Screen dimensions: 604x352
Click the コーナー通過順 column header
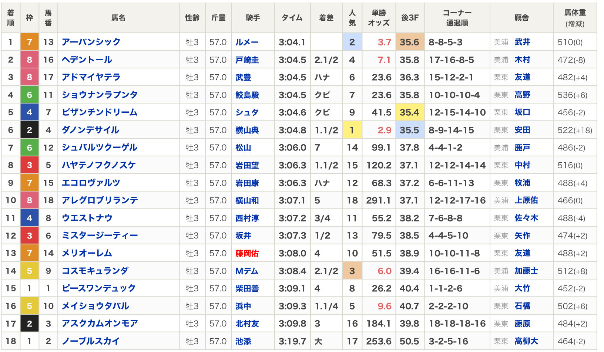(x=457, y=18)
